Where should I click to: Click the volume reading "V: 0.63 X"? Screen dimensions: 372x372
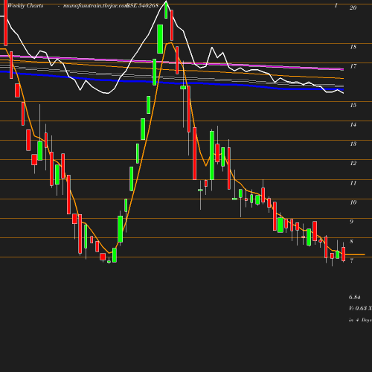[x=360, y=308]
